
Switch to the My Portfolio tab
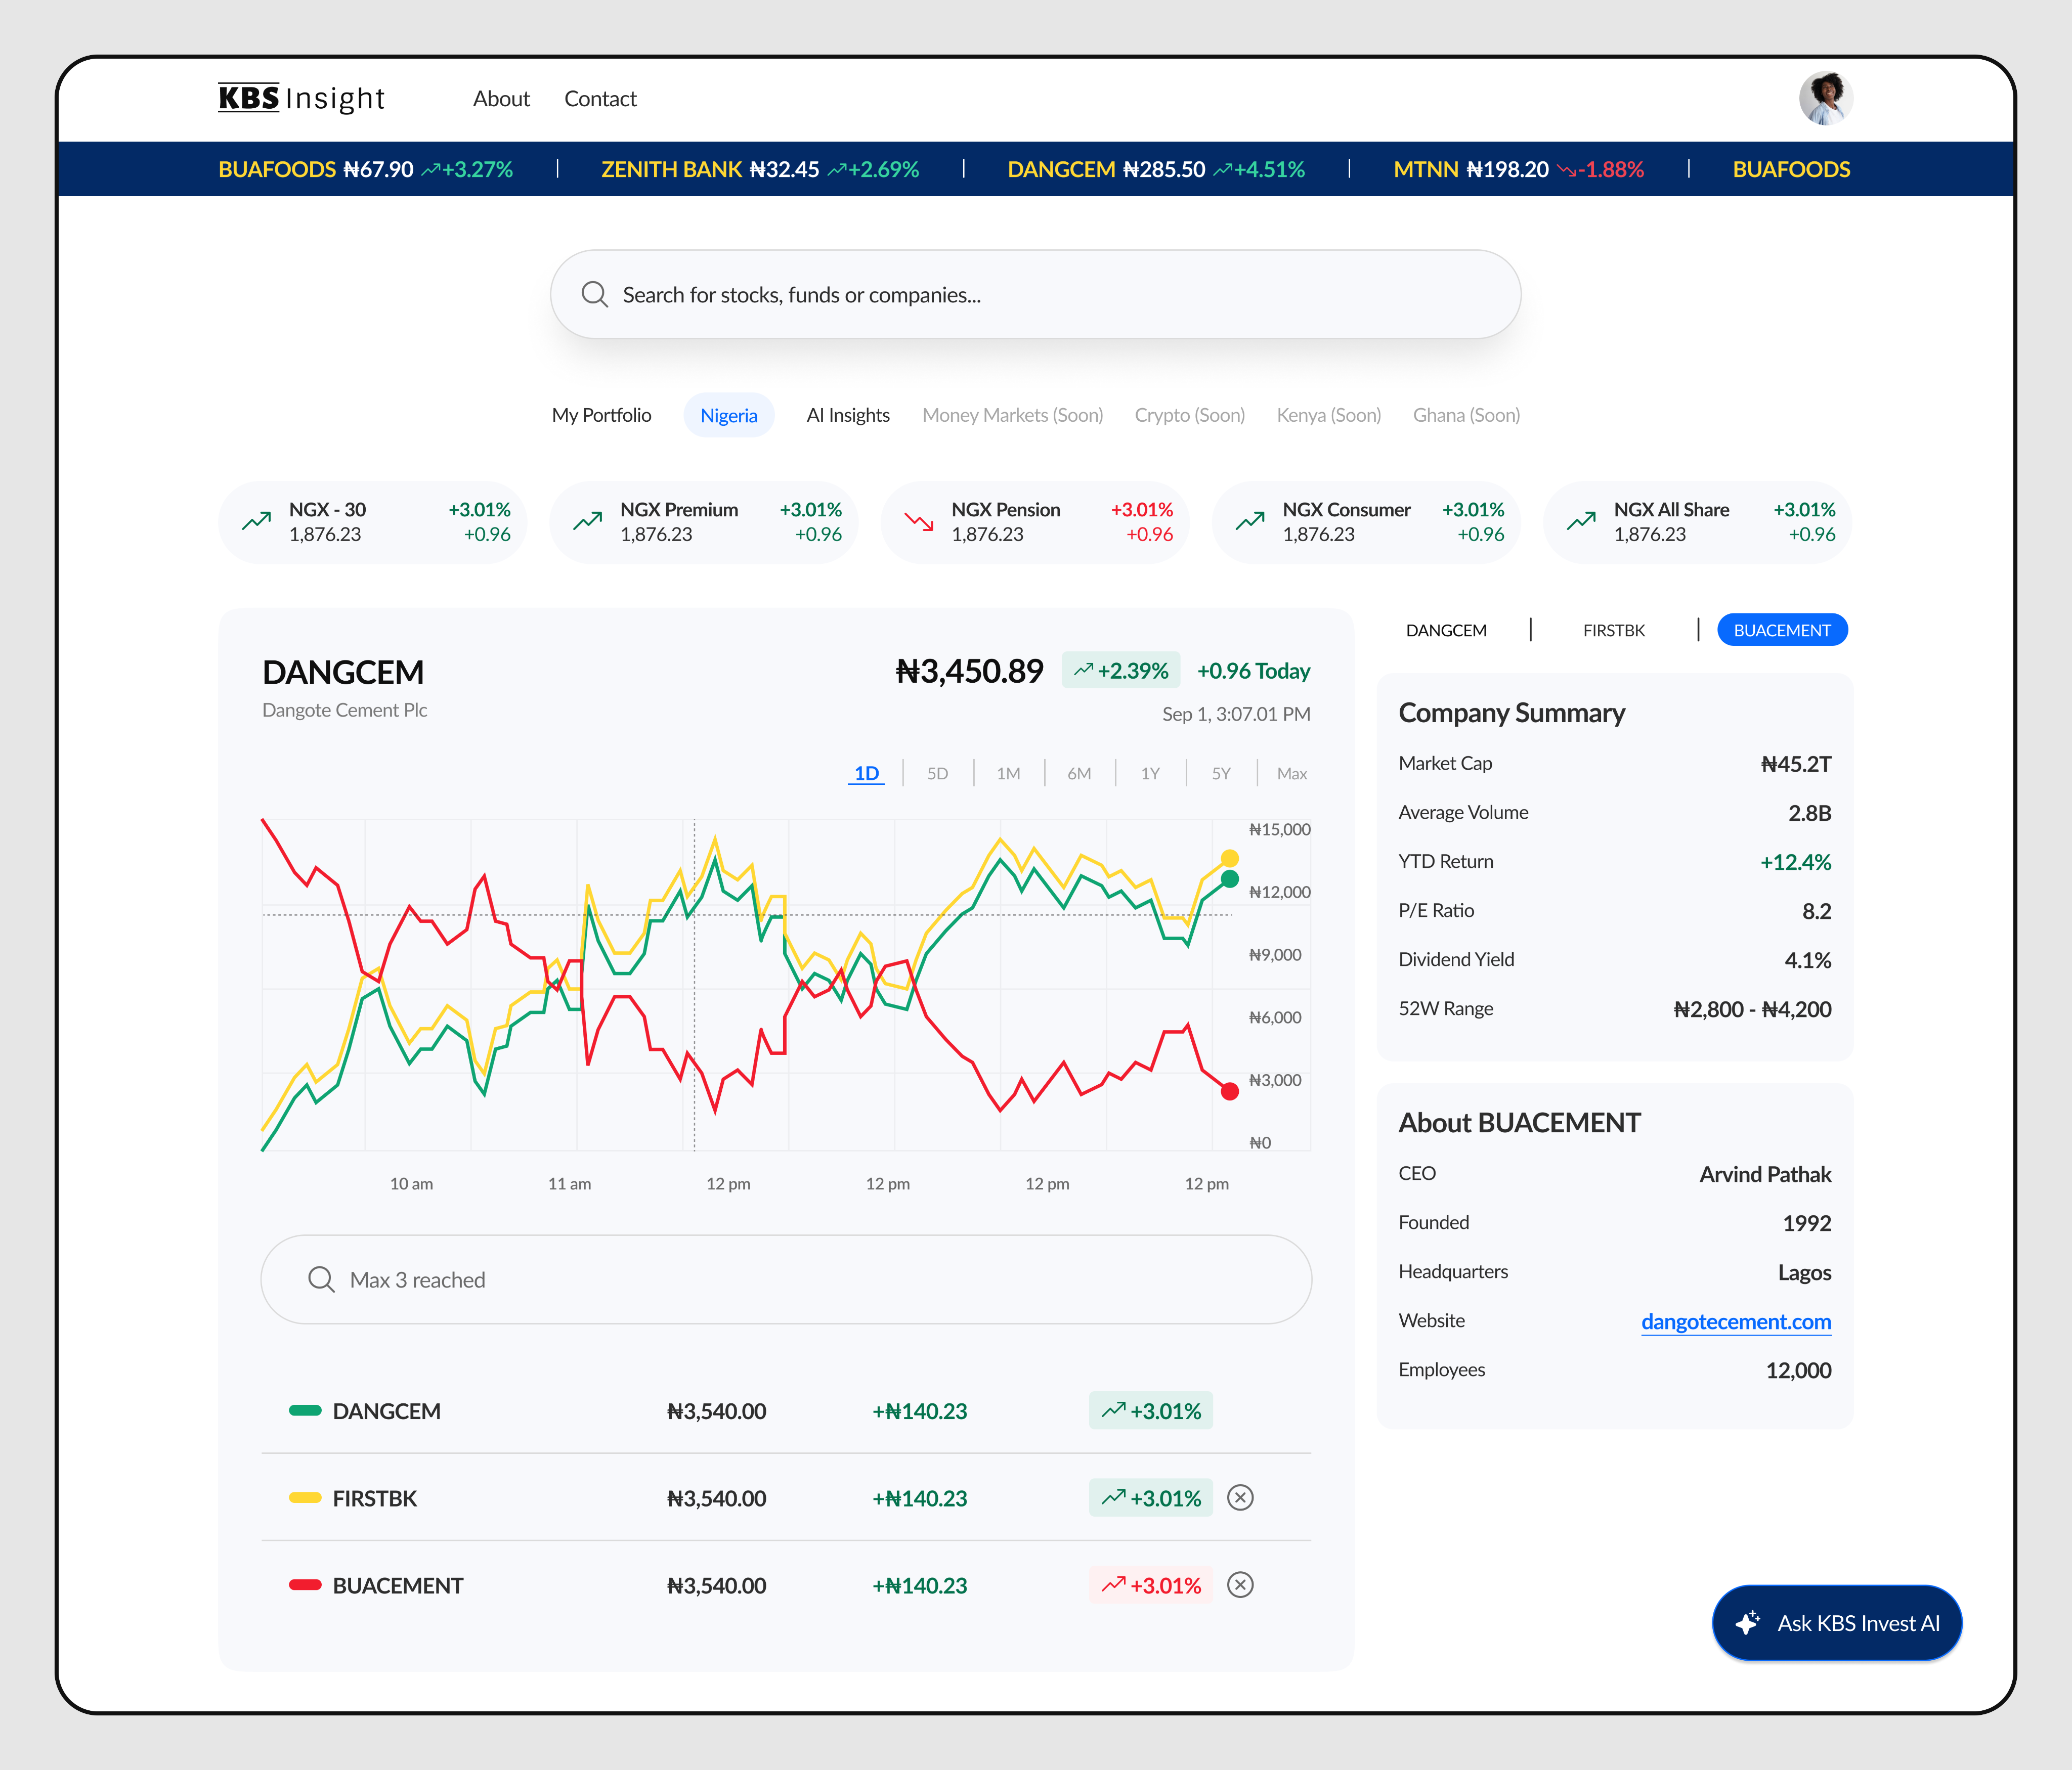(601, 415)
